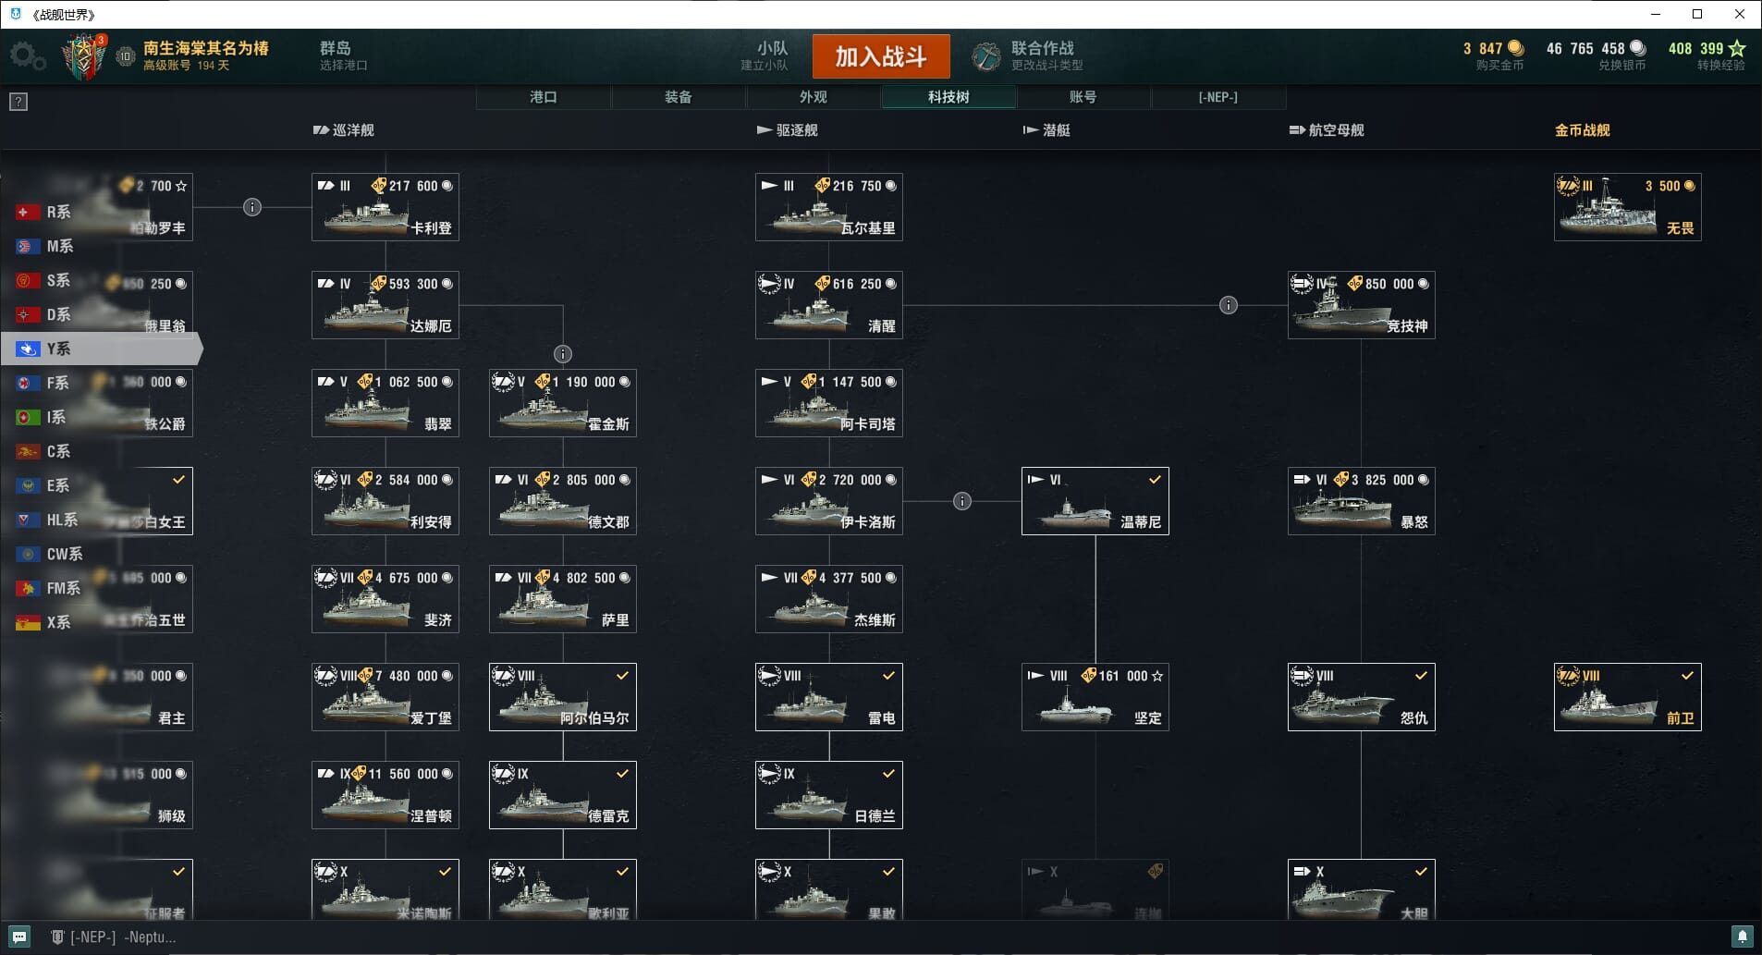This screenshot has height=955, width=1762.
Task: Click the 加入战斗 button
Action: 881,56
